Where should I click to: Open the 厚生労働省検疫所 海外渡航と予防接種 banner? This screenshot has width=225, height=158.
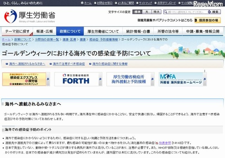(129, 79)
